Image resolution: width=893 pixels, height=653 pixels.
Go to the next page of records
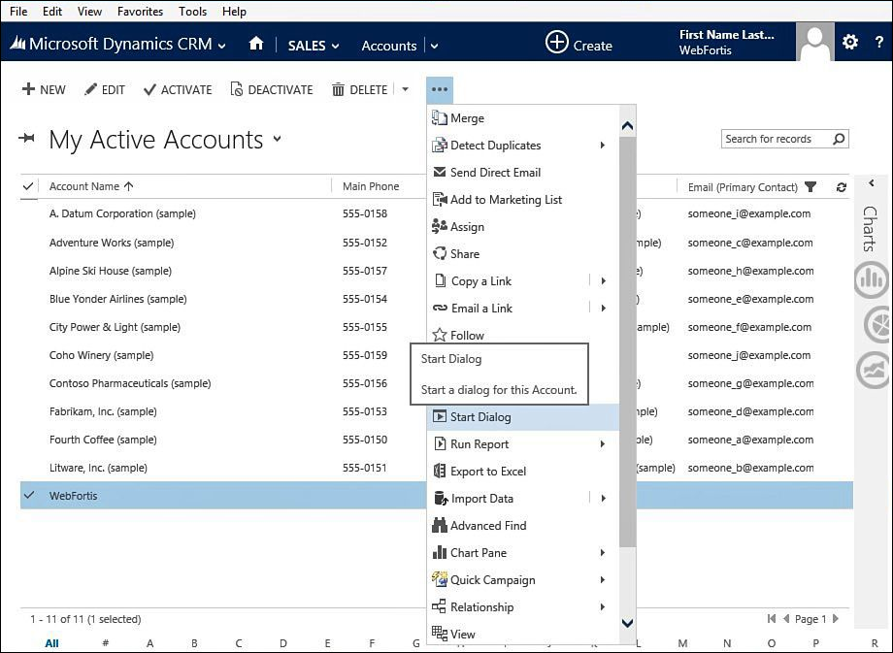(x=836, y=619)
